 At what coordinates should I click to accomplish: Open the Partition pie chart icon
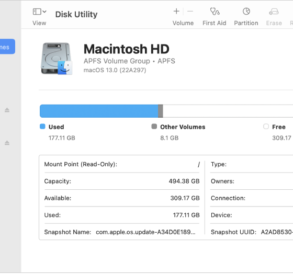[x=246, y=12]
